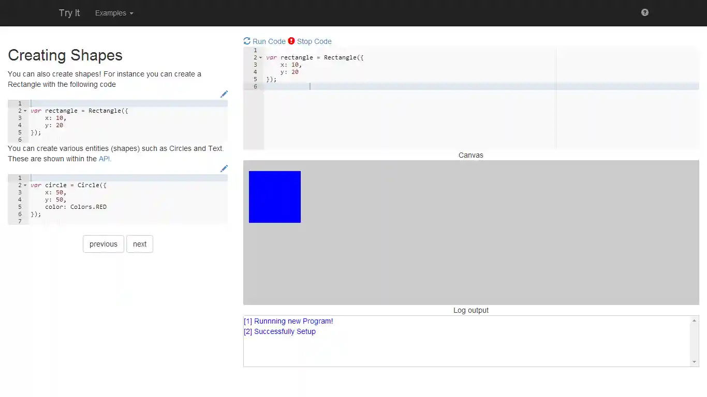Click the help question mark icon
The image size is (707, 397).
[644, 12]
